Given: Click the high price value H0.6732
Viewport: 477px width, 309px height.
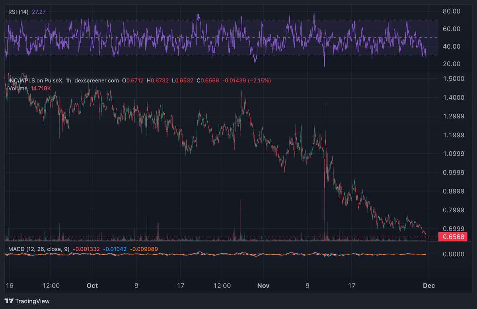Looking at the screenshot, I should pyautogui.click(x=158, y=80).
